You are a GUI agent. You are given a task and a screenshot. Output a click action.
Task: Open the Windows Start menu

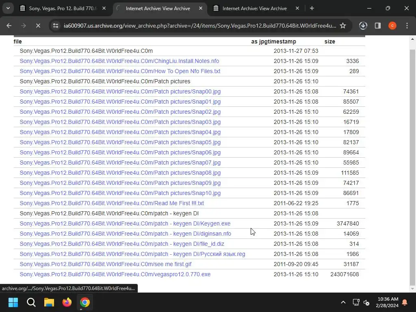click(13, 302)
